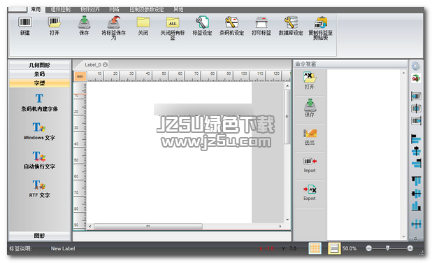Viewport: 432px width, 263px height.
Task: Expand the 几何图形 geometry section
Action: click(39, 65)
